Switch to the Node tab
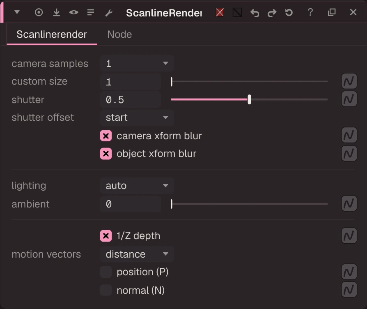This screenshot has height=309, width=367. click(119, 35)
